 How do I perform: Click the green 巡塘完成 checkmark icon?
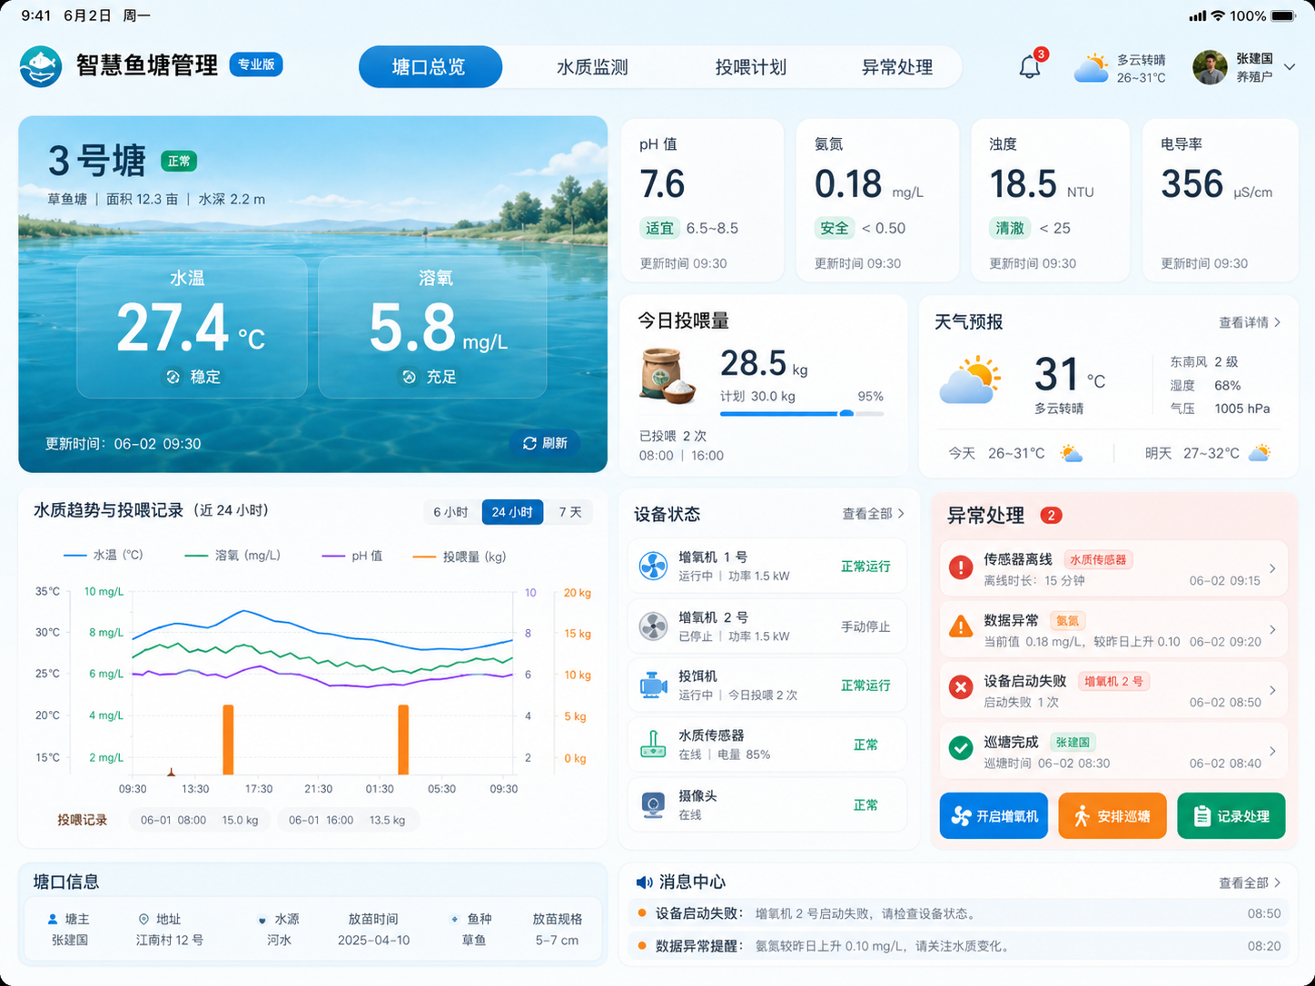(x=961, y=748)
